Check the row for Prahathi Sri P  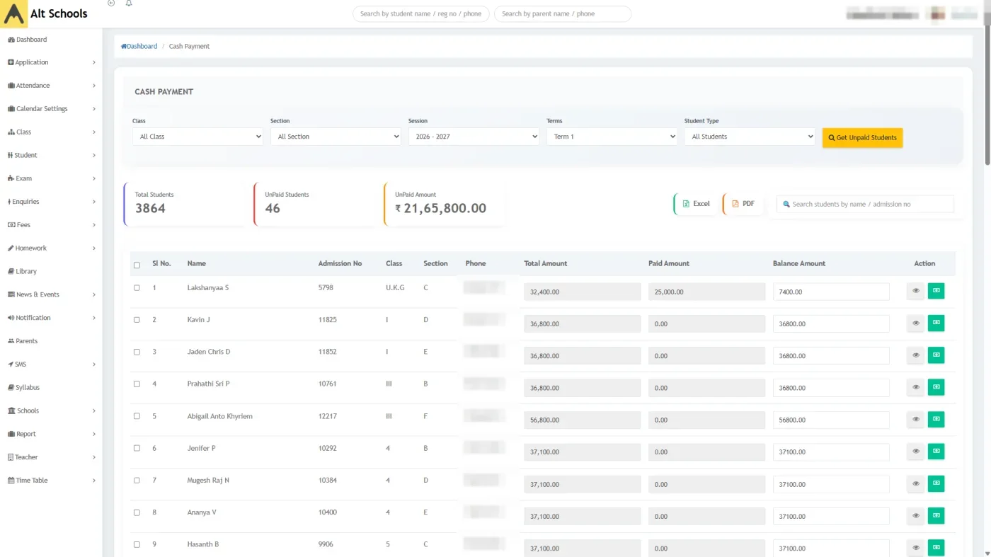[x=137, y=384]
